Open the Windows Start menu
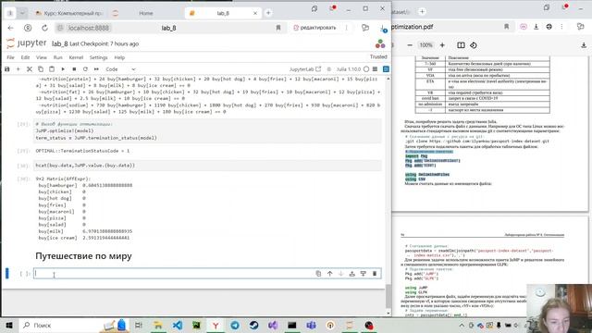This screenshot has height=333, width=592. point(9,325)
